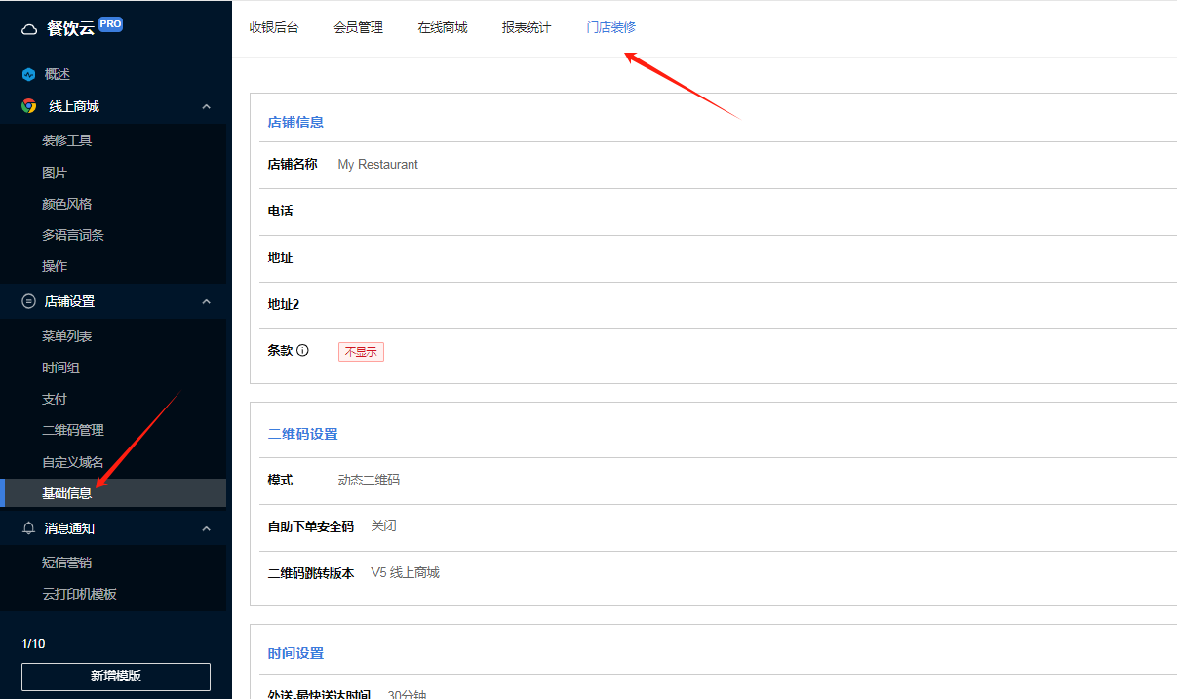Screen dimensions: 1177x699
Task: Click the 关闭 value for 自助下单安全码
Action: coord(383,526)
